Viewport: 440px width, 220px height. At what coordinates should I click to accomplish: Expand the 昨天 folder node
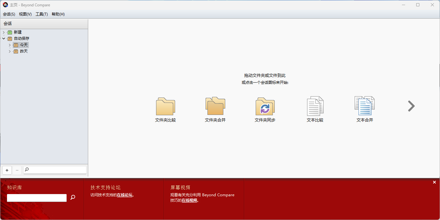click(x=10, y=51)
